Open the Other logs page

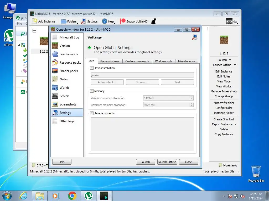coord(67,121)
